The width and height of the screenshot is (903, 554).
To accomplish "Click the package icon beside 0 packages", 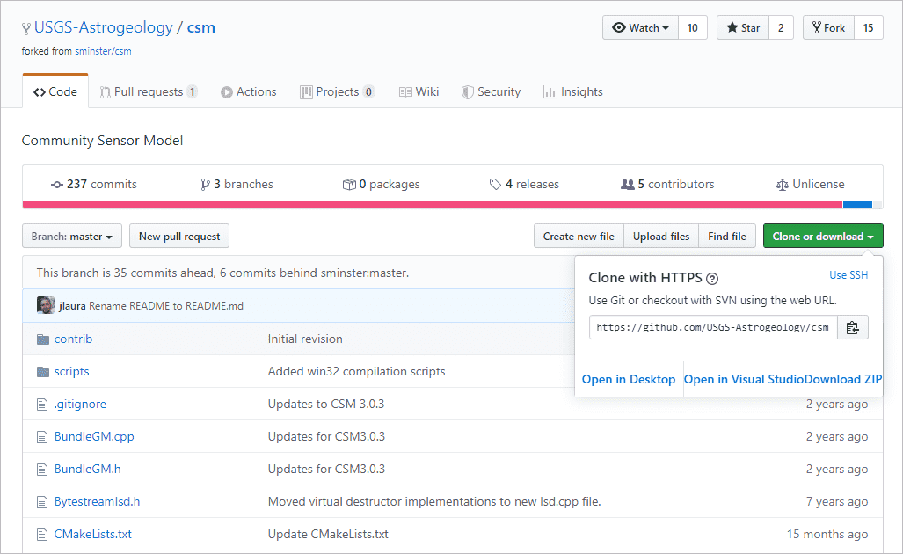I will pos(349,185).
